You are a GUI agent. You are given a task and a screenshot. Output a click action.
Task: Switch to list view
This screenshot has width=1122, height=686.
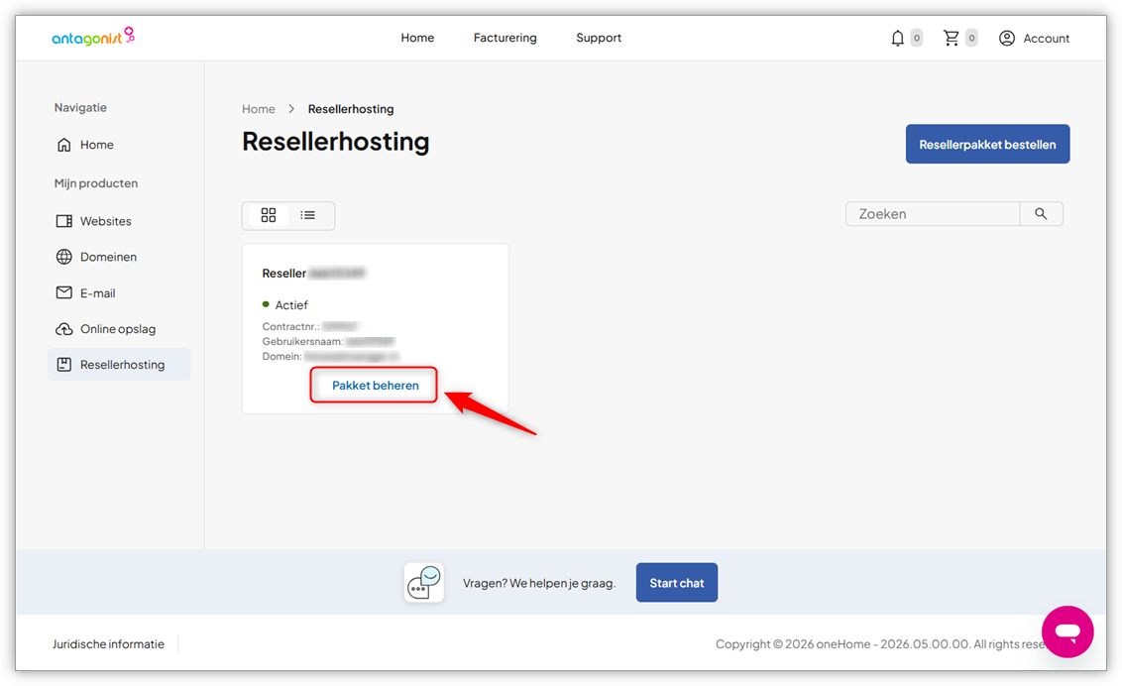(308, 215)
